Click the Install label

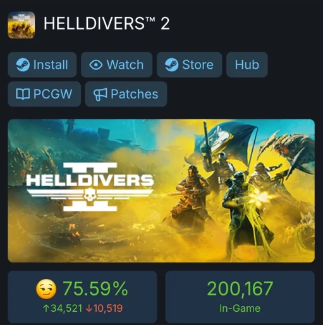tap(51, 64)
